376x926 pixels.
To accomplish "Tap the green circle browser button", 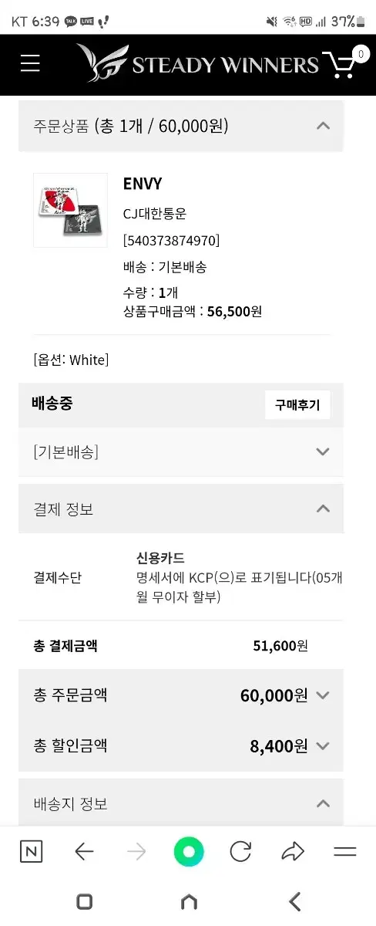I will pos(189,852).
